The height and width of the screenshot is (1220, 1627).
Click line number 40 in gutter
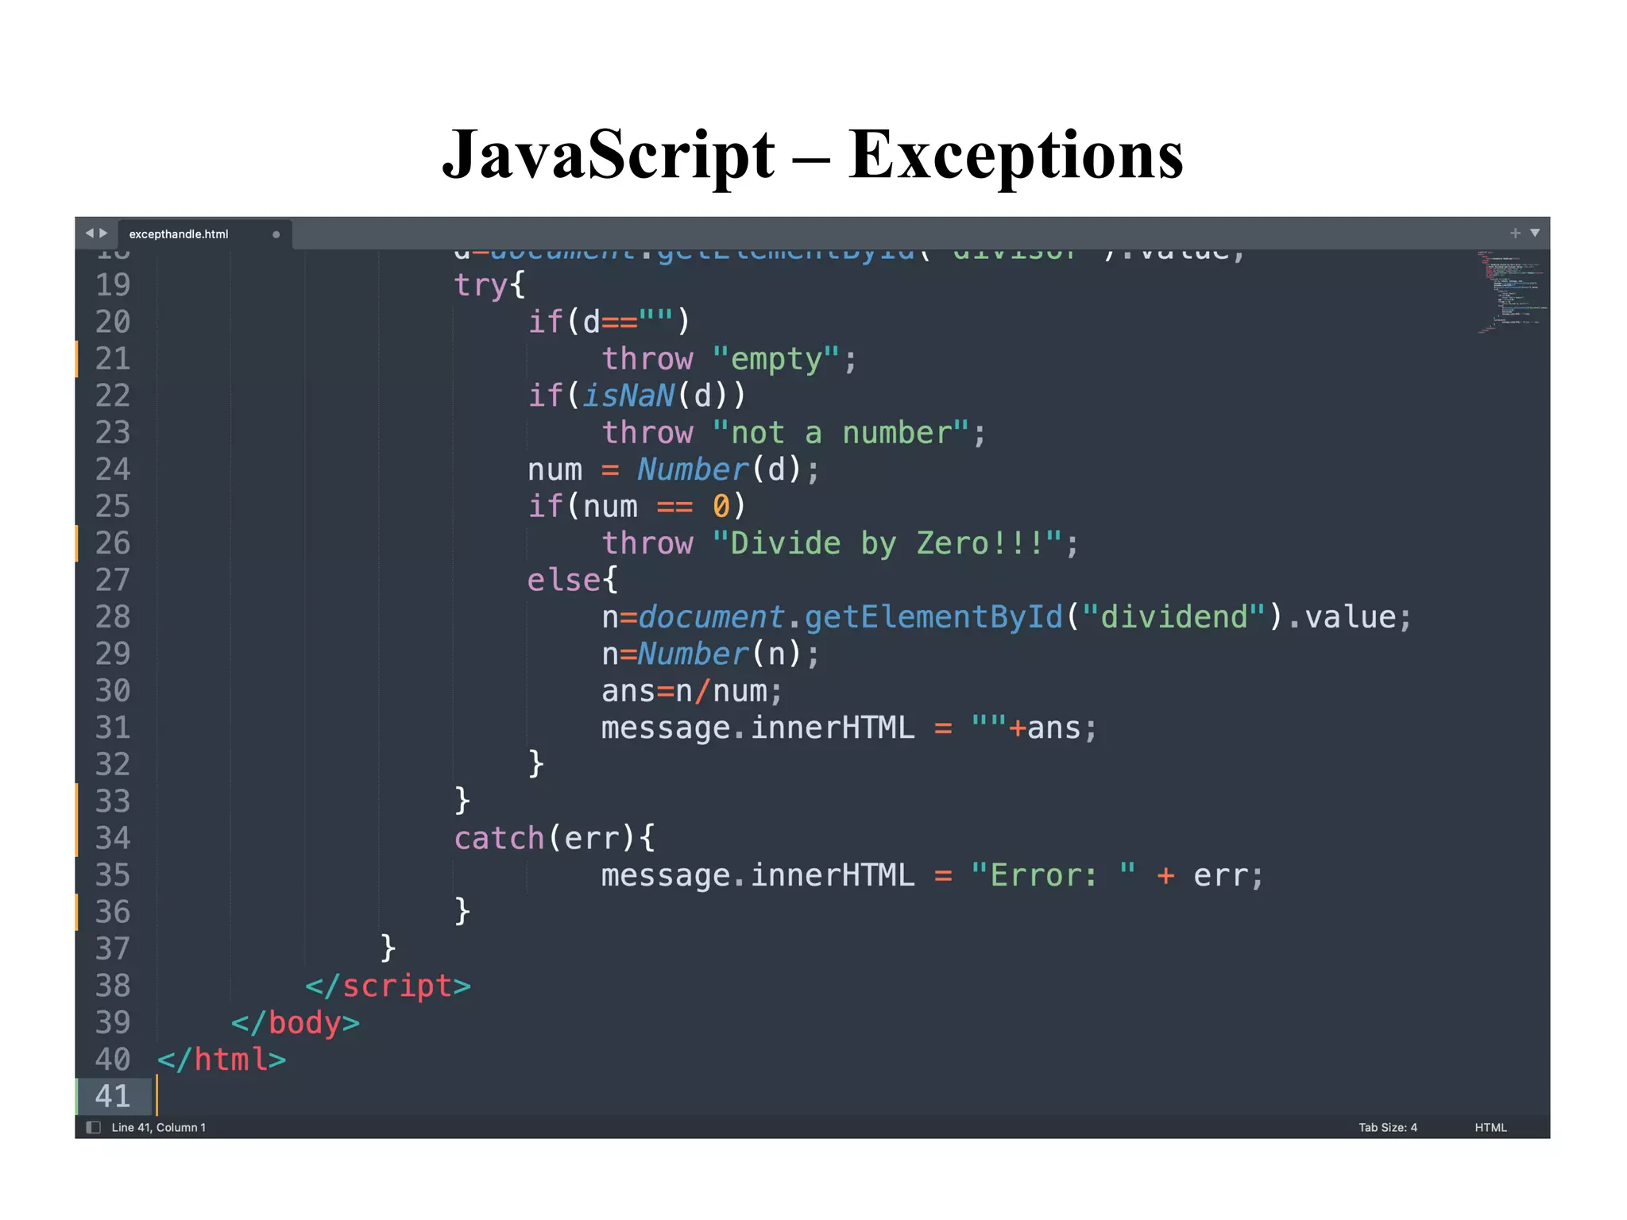click(x=113, y=1059)
